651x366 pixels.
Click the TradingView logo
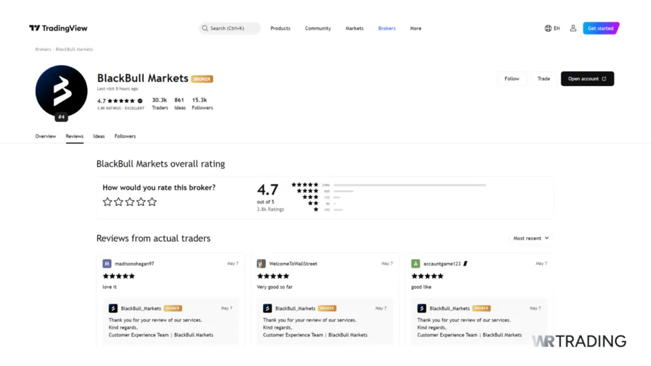coord(58,28)
